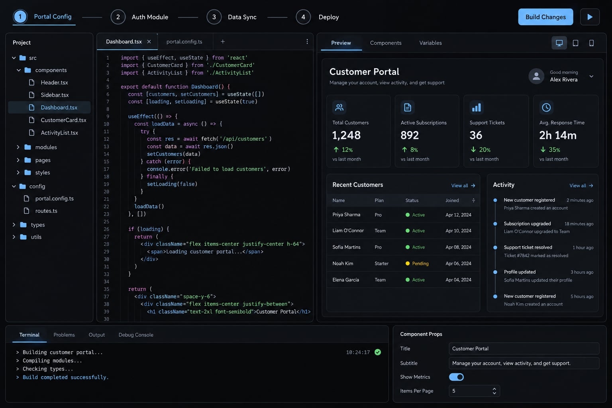Image resolution: width=612 pixels, height=408 pixels.
Task: Click the play run button beside Build Changes
Action: point(590,17)
